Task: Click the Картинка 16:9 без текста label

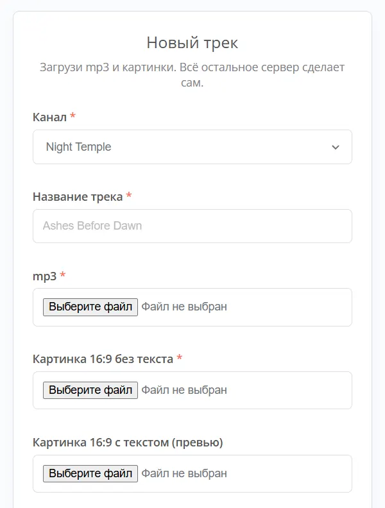Action: pyautogui.click(x=103, y=359)
